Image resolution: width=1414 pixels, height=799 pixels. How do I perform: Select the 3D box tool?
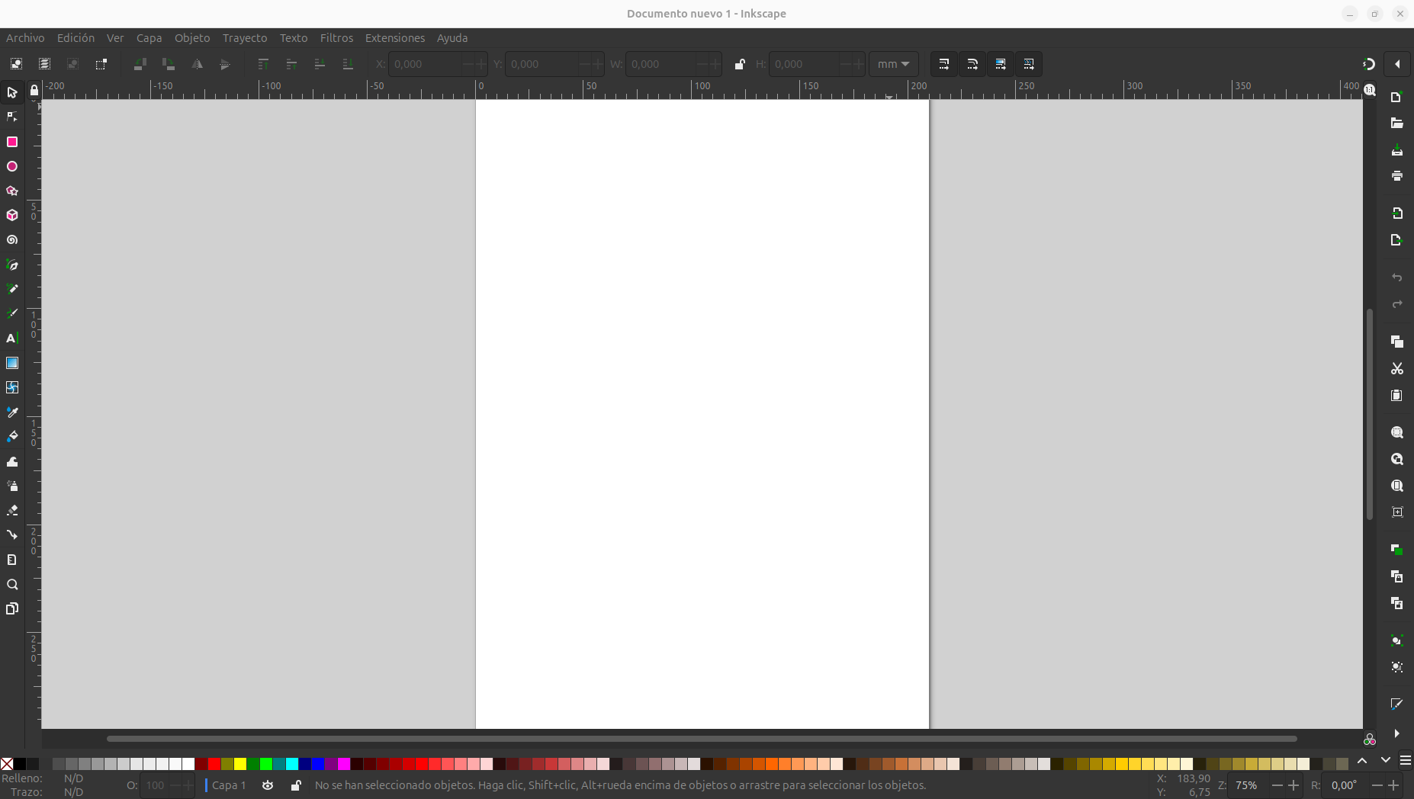12,216
